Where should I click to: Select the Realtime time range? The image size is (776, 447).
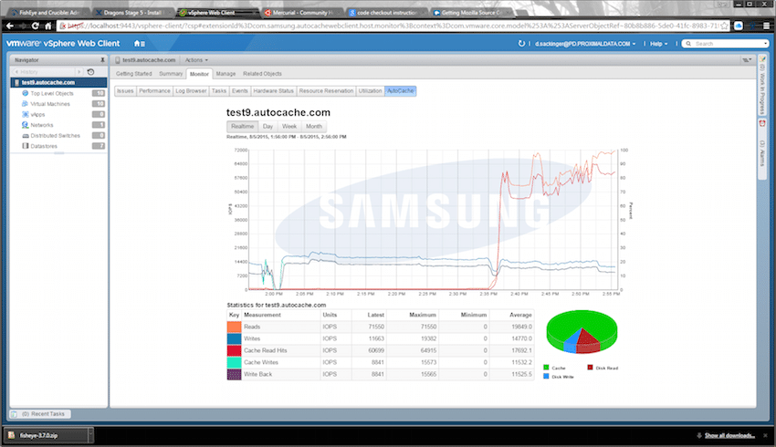[x=243, y=126]
